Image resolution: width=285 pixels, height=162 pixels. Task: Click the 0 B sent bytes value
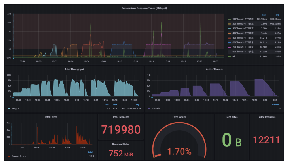pyautogui.click(x=232, y=140)
